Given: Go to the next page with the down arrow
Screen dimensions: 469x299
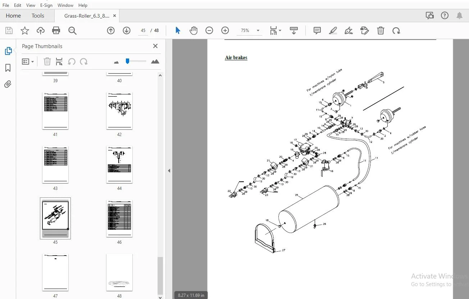Looking at the screenshot, I should 127,31.
